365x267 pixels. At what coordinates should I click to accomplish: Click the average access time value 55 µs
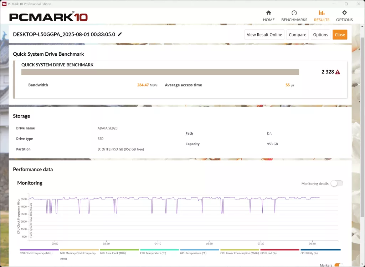290,85
